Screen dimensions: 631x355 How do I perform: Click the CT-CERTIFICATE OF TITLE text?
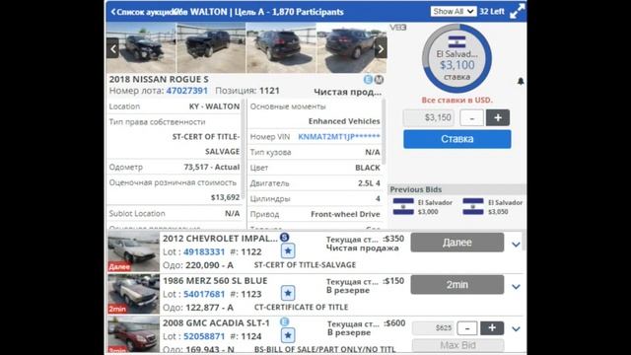pos(301,307)
